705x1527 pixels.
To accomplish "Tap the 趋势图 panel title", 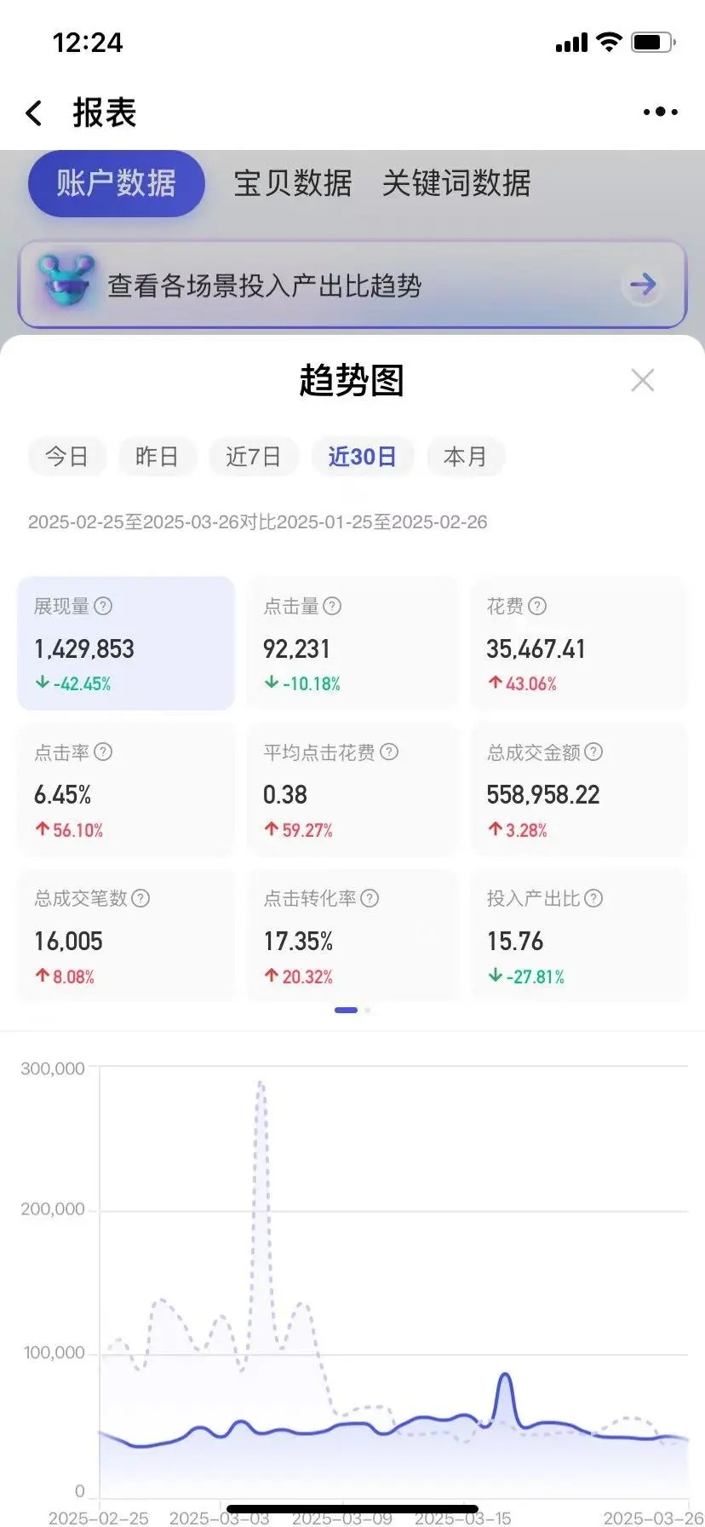I will 352,380.
